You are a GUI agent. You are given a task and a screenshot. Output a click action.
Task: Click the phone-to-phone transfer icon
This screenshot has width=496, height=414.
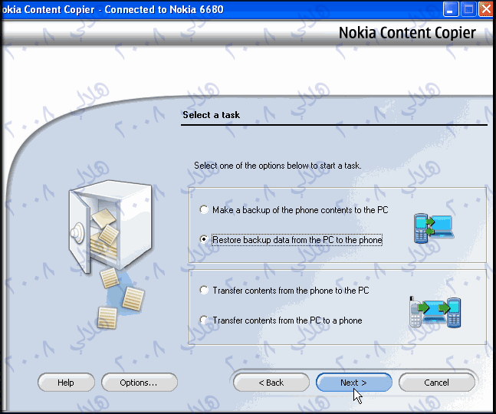435,313
